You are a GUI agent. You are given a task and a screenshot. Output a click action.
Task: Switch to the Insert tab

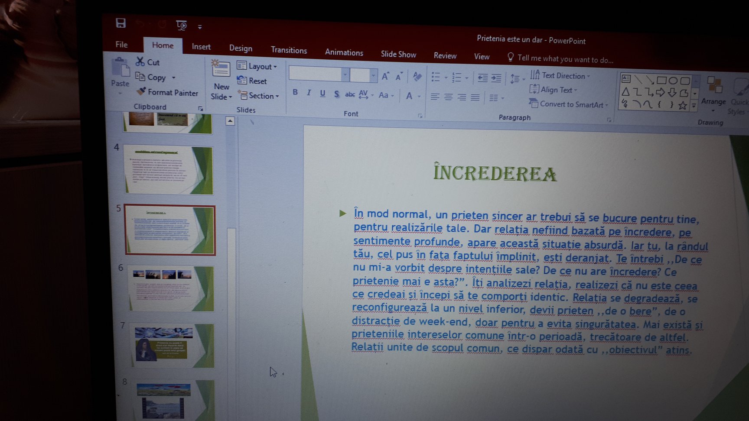(201, 46)
